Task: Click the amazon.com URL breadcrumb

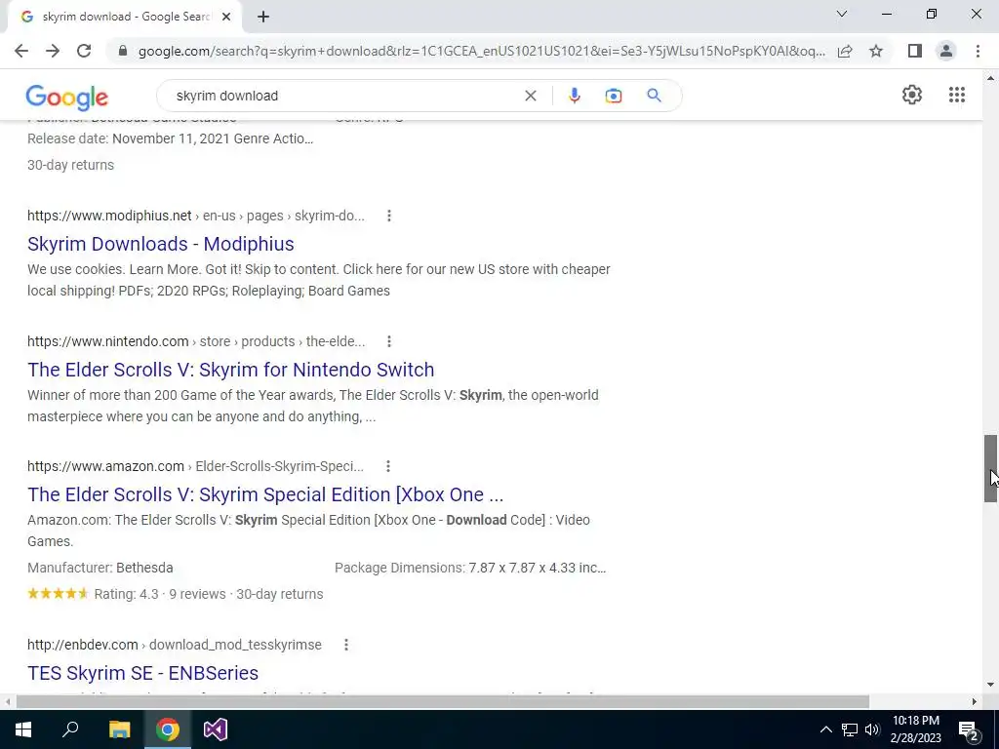Action: (195, 466)
